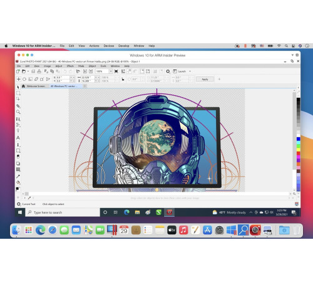Open the Mask menu
Screen dimensions: 313x282
[81, 66]
